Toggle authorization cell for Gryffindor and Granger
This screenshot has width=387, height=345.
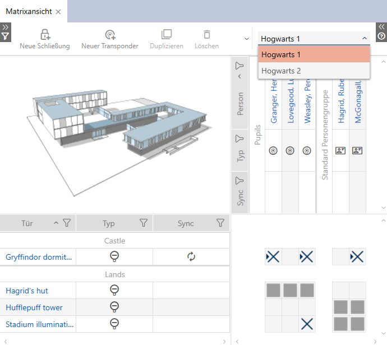click(273, 257)
